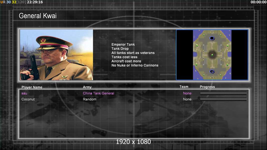The height and width of the screenshot is (150, 267).
Task: Click the 'Aircraft cost more' text
Action: coord(126,61)
